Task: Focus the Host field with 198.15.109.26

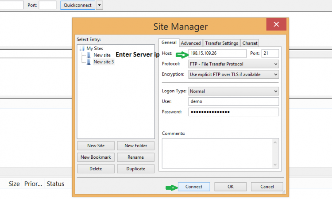Action: click(x=217, y=54)
